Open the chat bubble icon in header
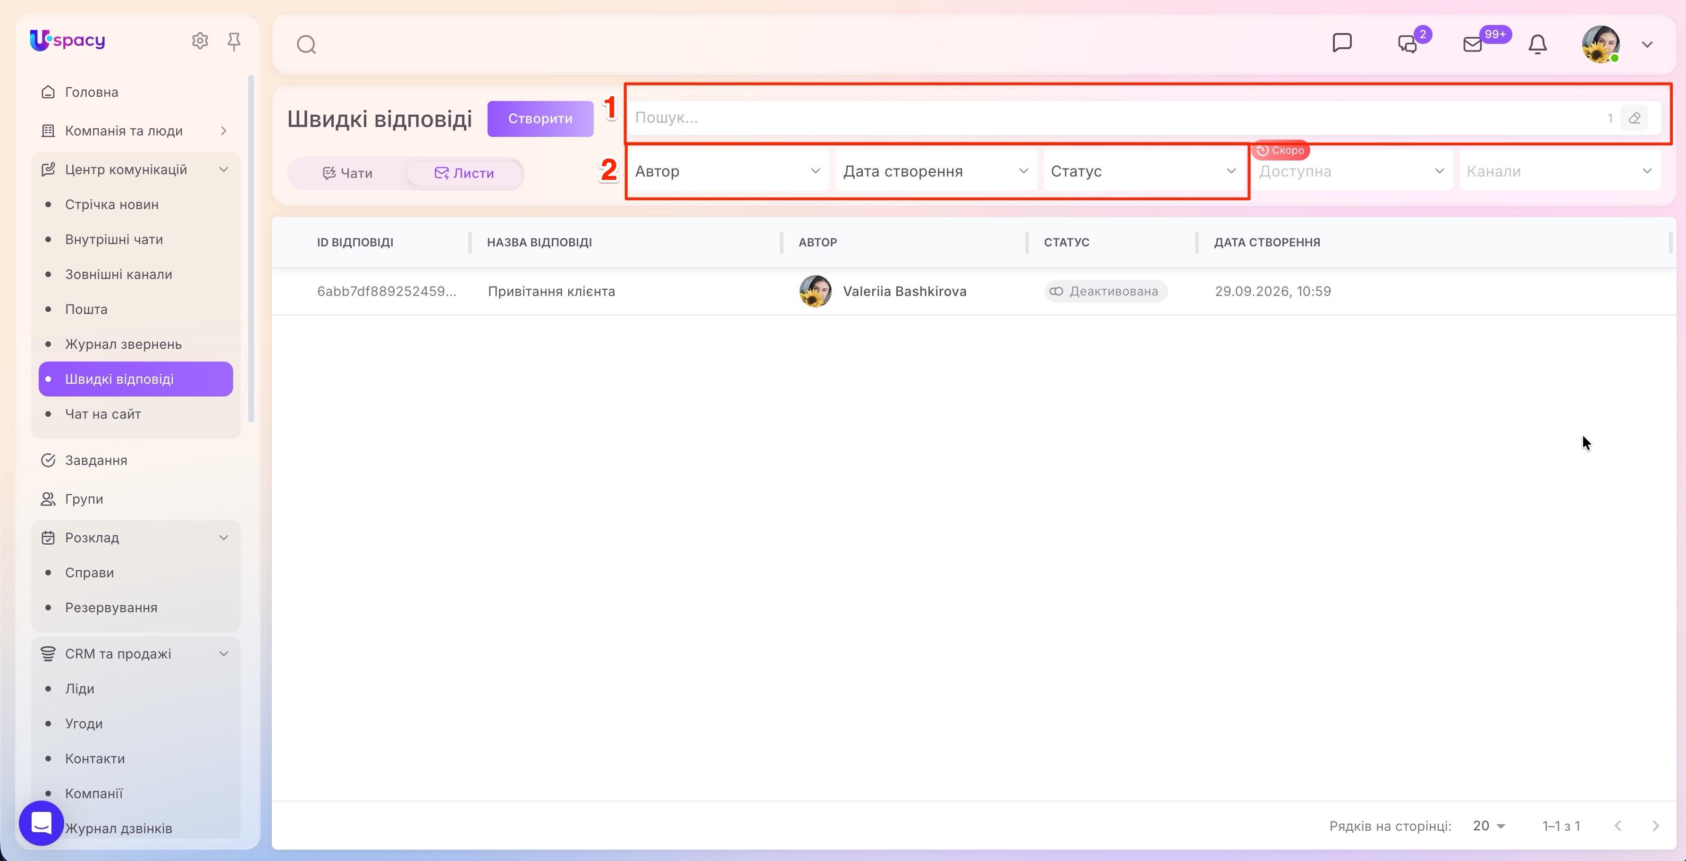The width and height of the screenshot is (1686, 861). pos(1342,43)
